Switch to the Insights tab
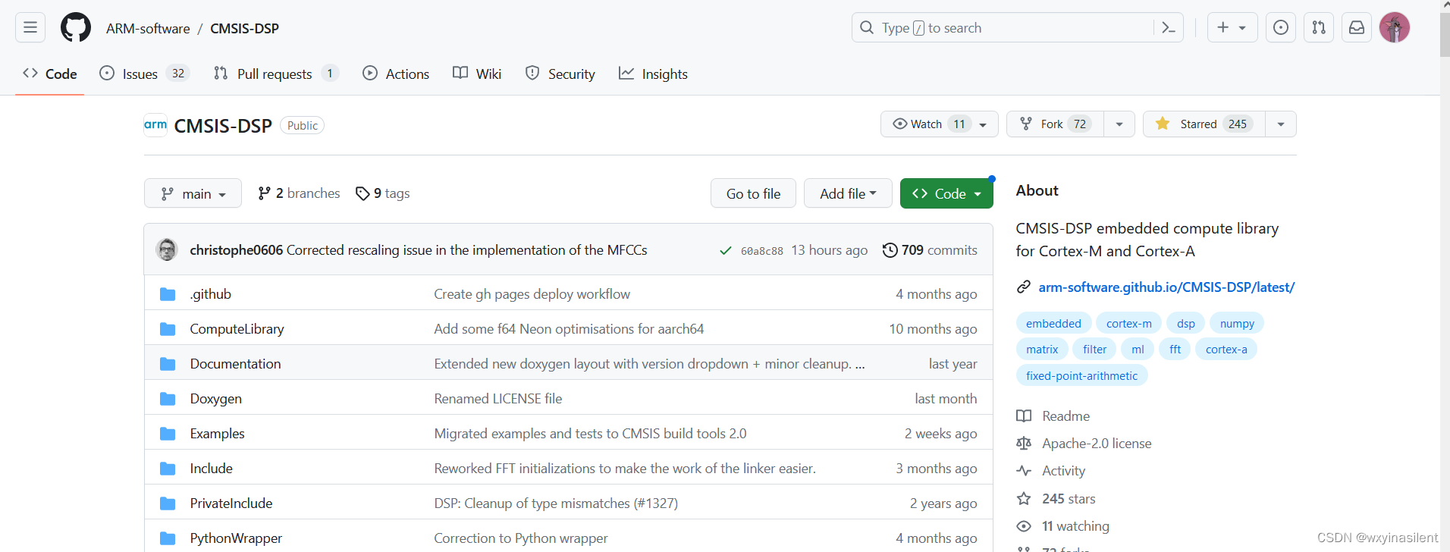This screenshot has width=1450, height=552. [x=653, y=74]
